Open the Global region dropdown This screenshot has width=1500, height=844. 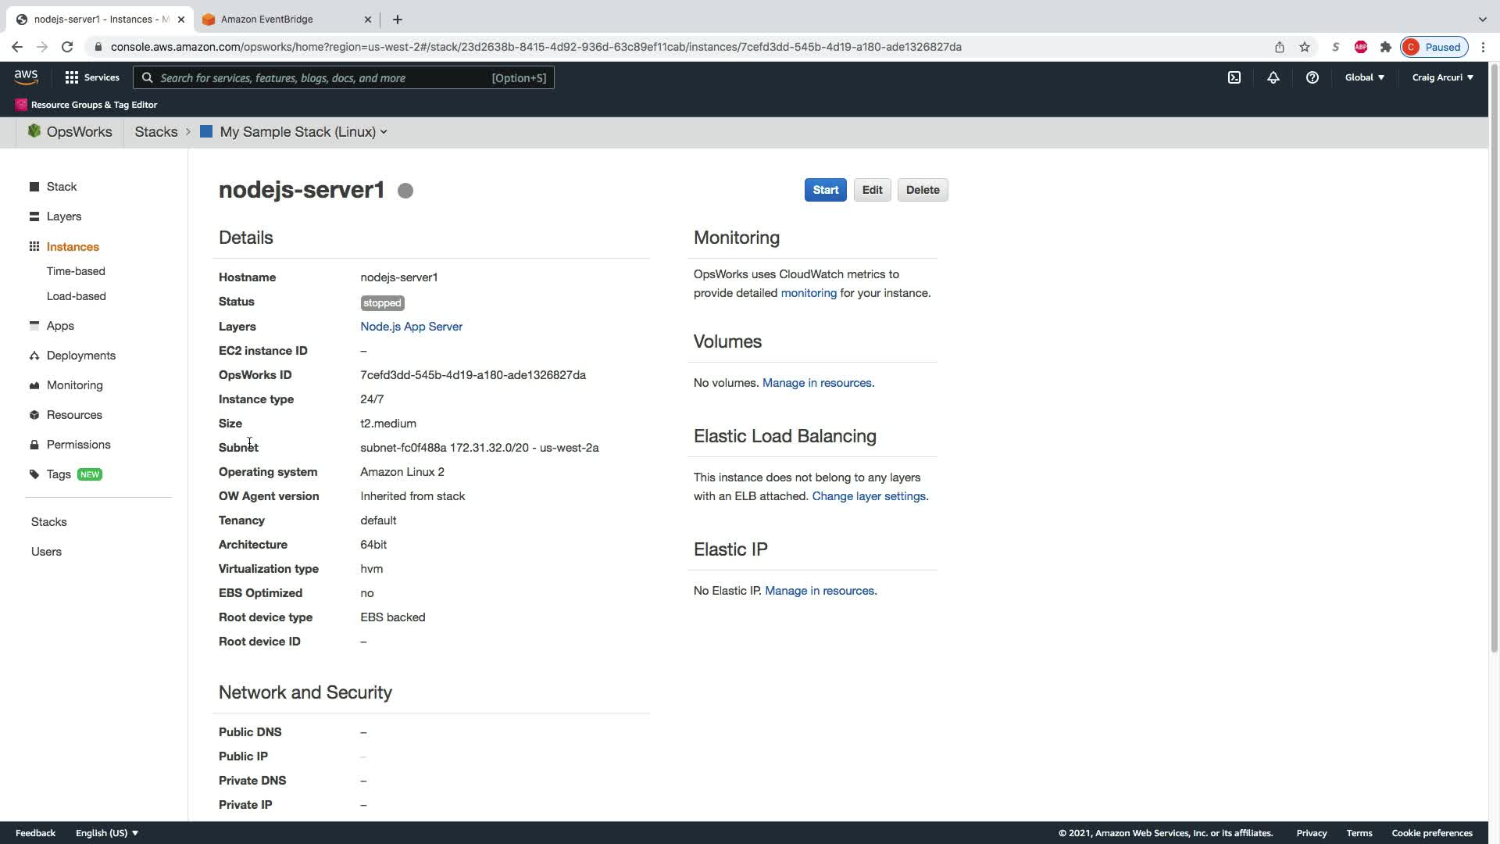tap(1364, 77)
